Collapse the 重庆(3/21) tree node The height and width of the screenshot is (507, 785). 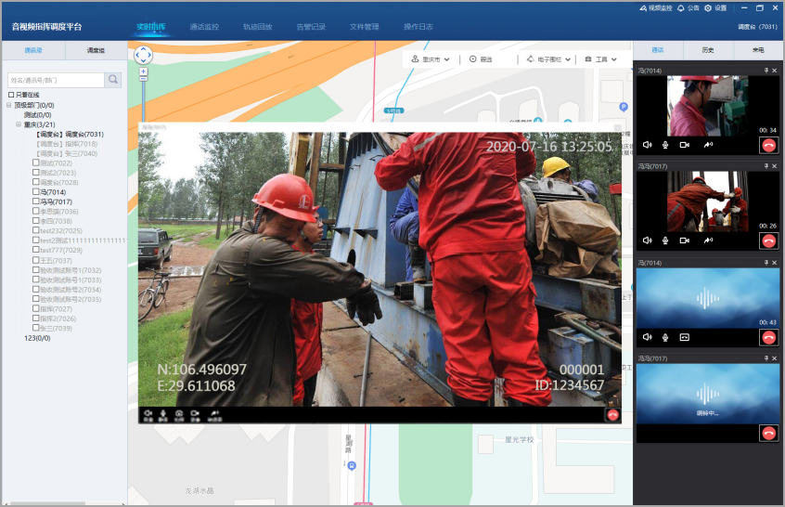pos(19,124)
